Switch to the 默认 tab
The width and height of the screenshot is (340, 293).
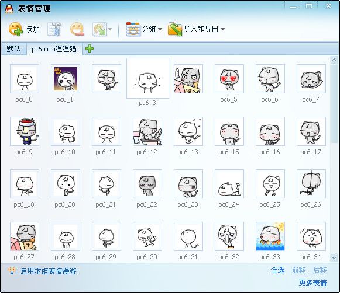pyautogui.click(x=13, y=48)
